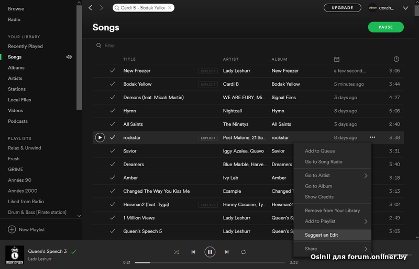
Task: Toggle repeat mode
Action: tap(244, 252)
